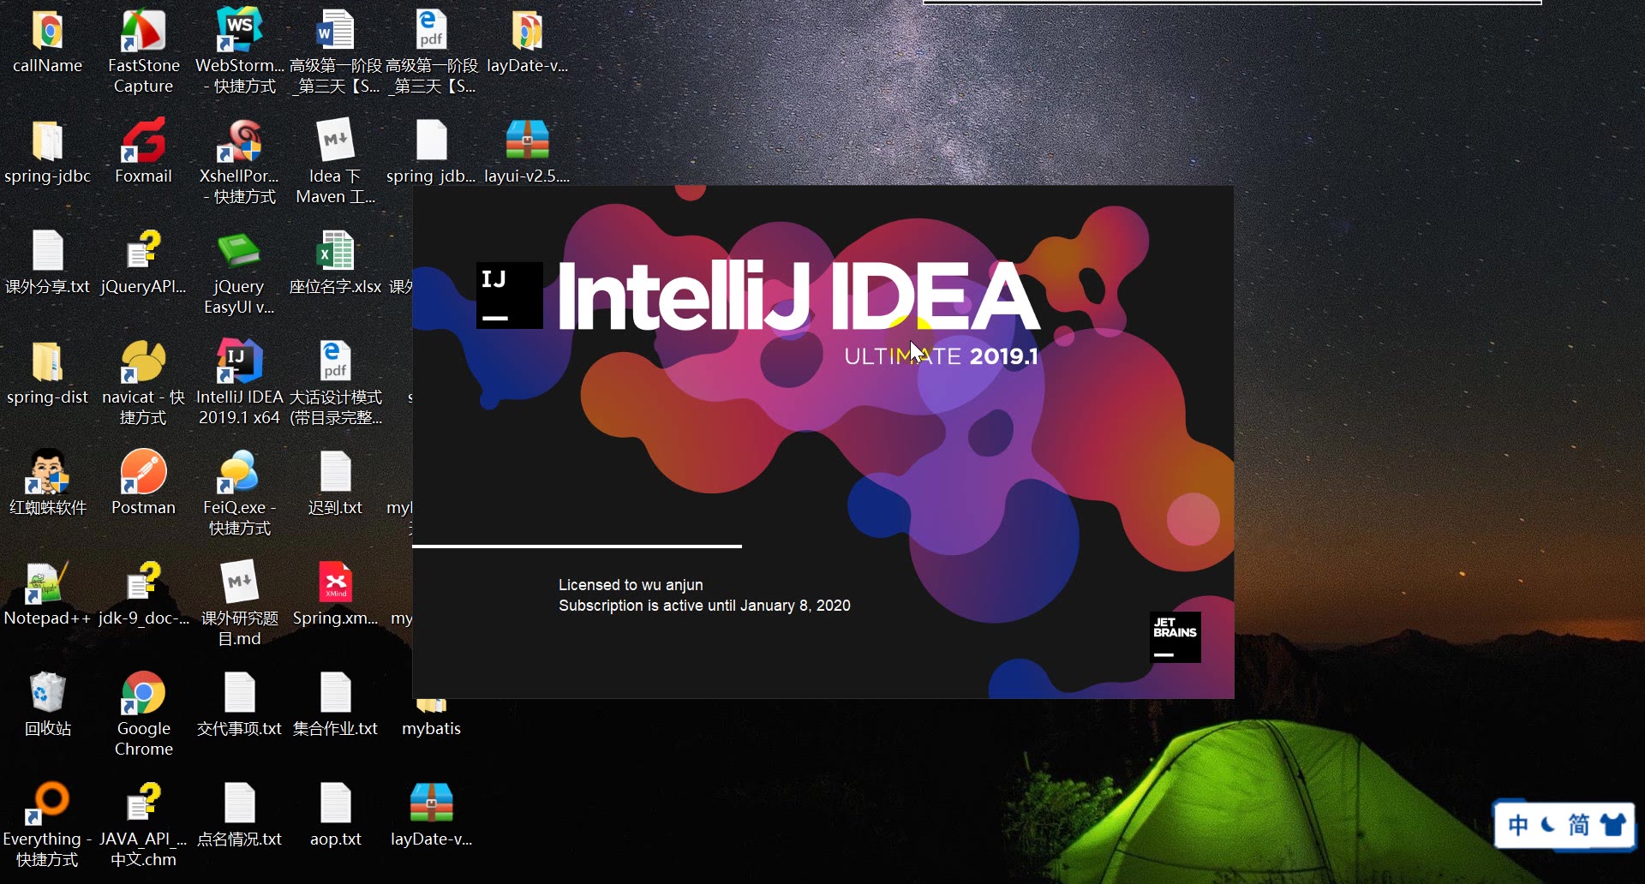Select the mybatis folder label
The height and width of the screenshot is (884, 1645).
431,729
